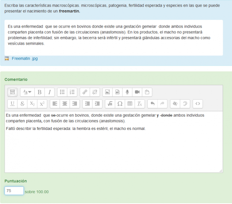Insert a special character with omega icon
The width and height of the screenshot is (232, 204).
(120, 104)
